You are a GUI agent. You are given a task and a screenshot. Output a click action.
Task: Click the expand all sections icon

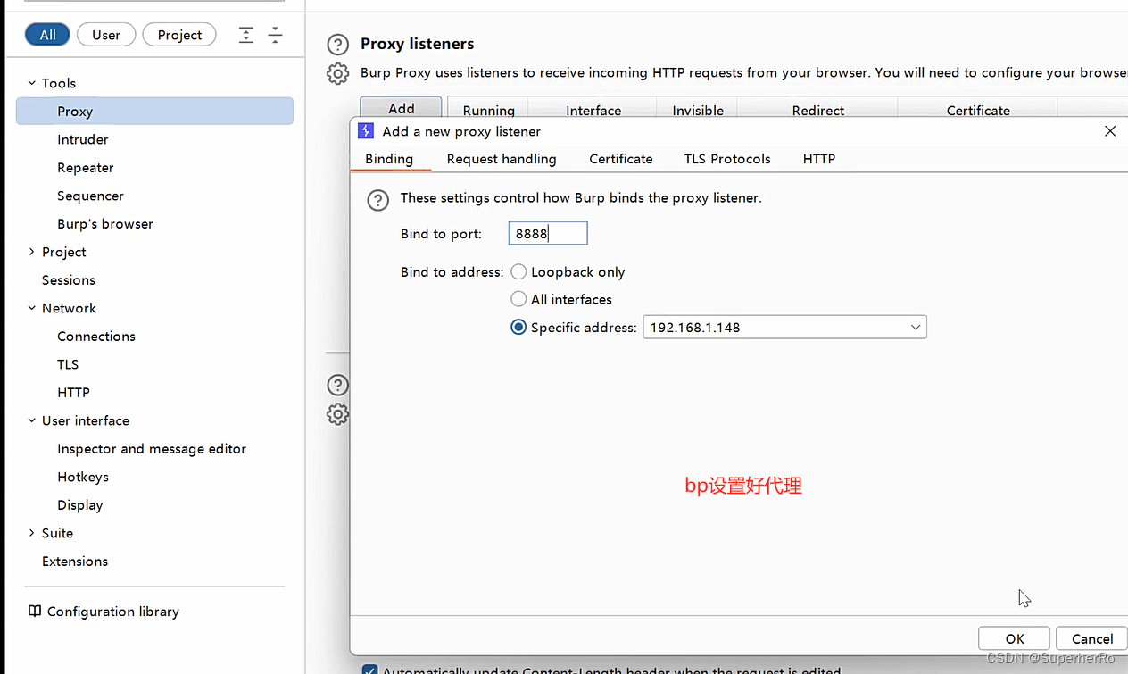246,35
